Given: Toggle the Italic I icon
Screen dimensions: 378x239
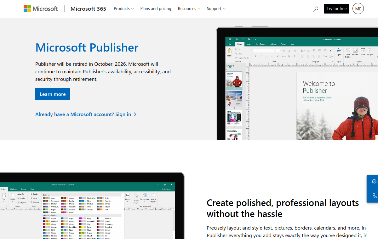Looking at the screenshot, I should click(x=261, y=56).
